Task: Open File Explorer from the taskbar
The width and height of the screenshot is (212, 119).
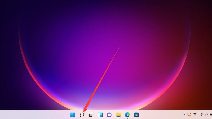Action: (118, 115)
